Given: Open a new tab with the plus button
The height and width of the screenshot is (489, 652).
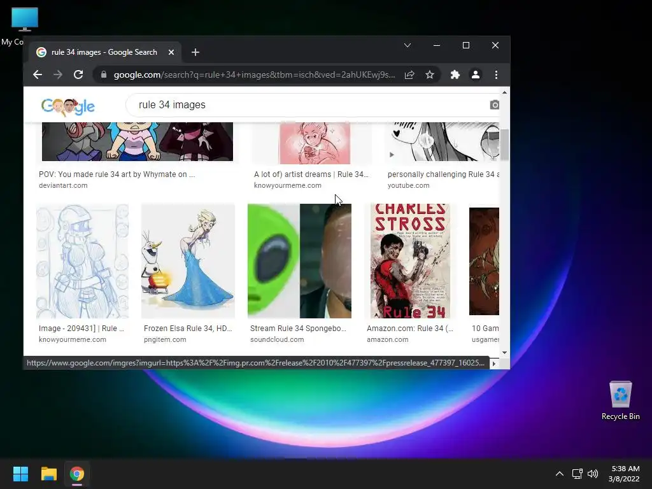Looking at the screenshot, I should [x=195, y=52].
